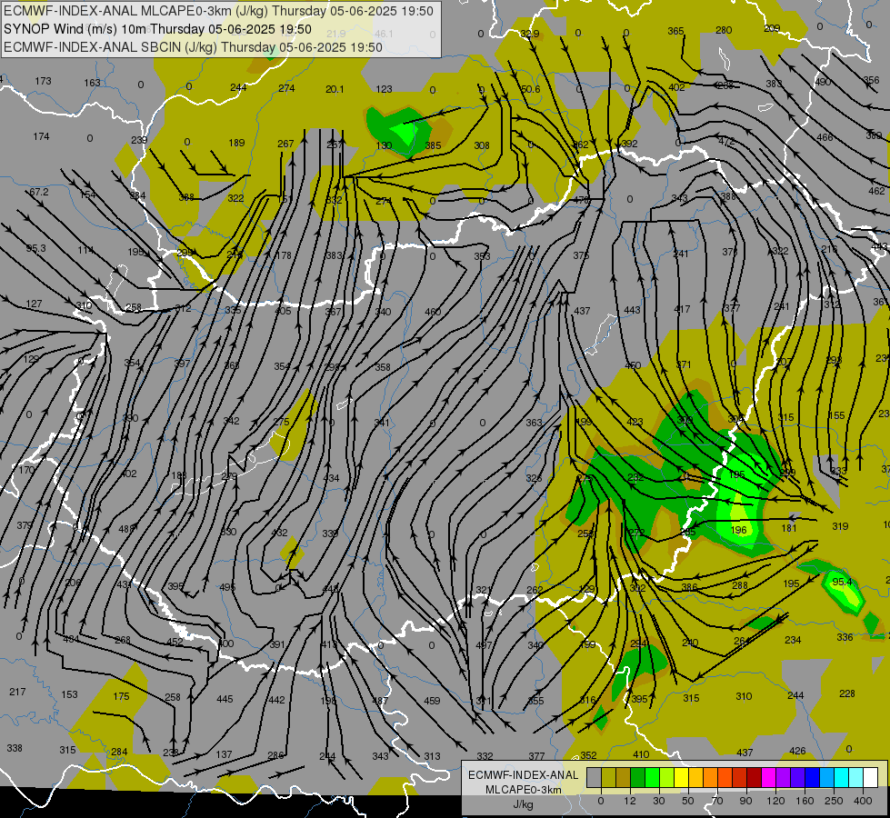Viewport: 890px width, 818px height.
Task: Select the bright red legend swatch
Action: click(x=740, y=778)
